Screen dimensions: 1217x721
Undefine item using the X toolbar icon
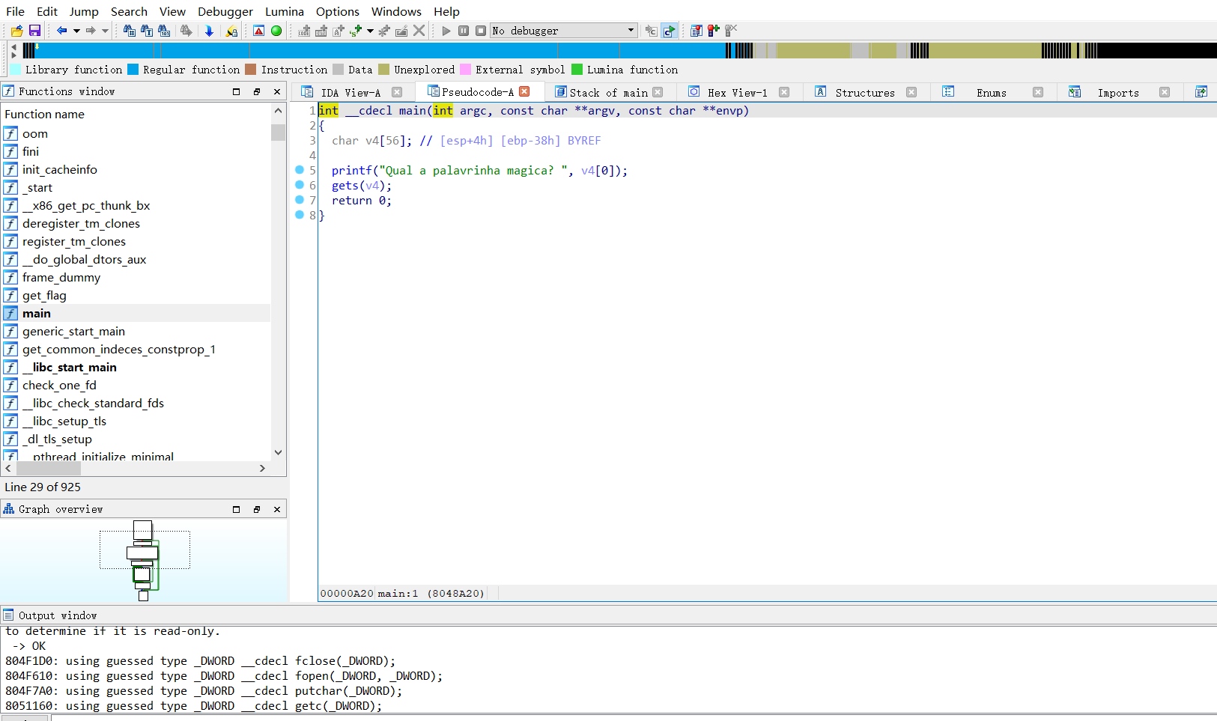pos(418,31)
